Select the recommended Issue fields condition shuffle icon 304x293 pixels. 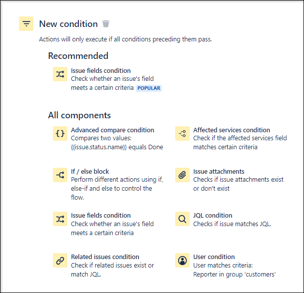[x=60, y=74]
